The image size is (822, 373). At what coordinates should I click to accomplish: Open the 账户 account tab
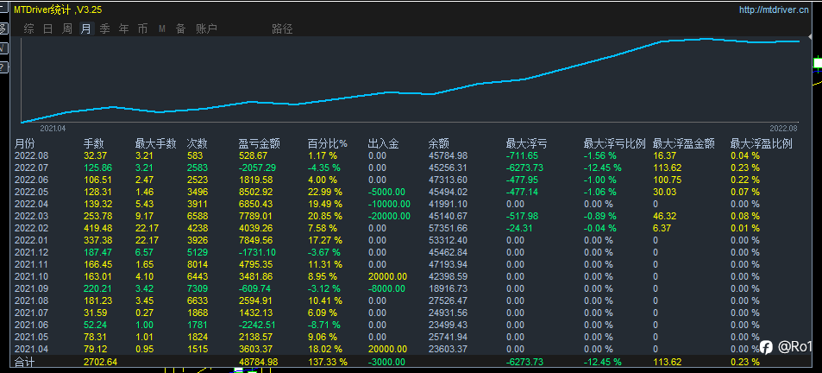coord(206,28)
